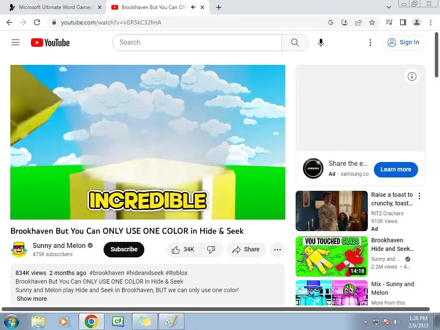440x330 pixels.
Task: Open the Sunny and Melon channel name
Action: (59, 245)
